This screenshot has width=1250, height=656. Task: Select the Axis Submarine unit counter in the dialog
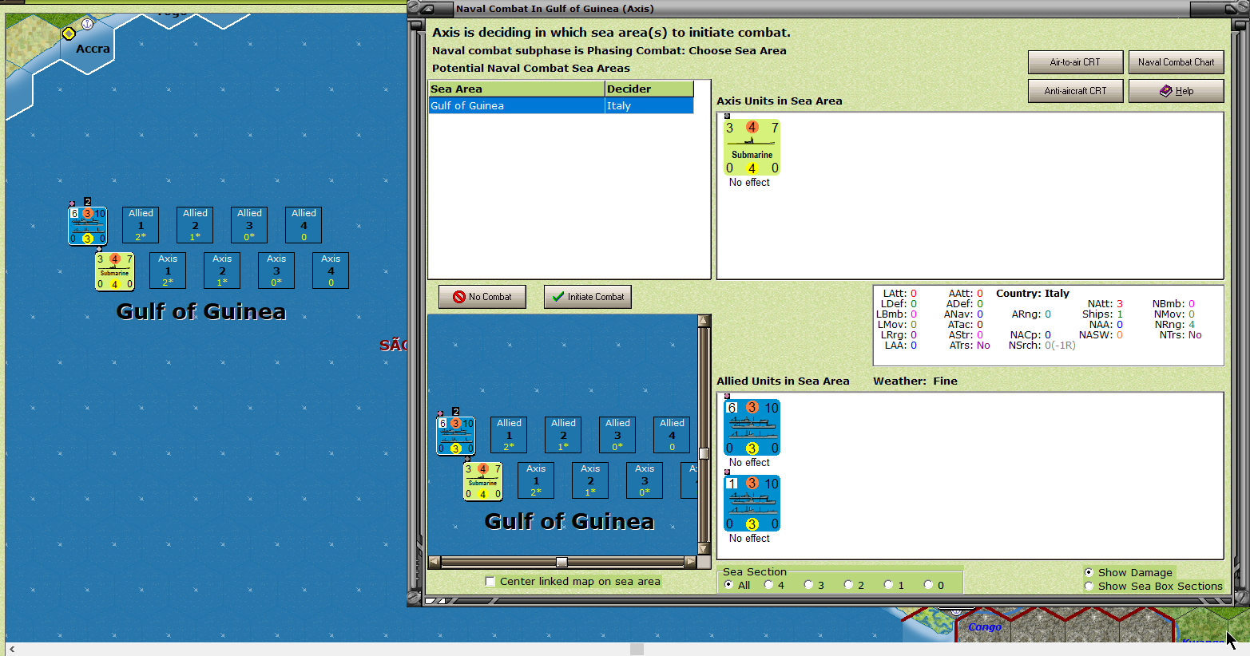coord(752,148)
